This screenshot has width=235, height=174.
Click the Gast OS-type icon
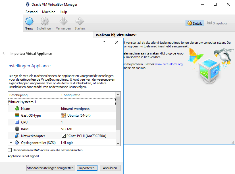click(x=17, y=115)
